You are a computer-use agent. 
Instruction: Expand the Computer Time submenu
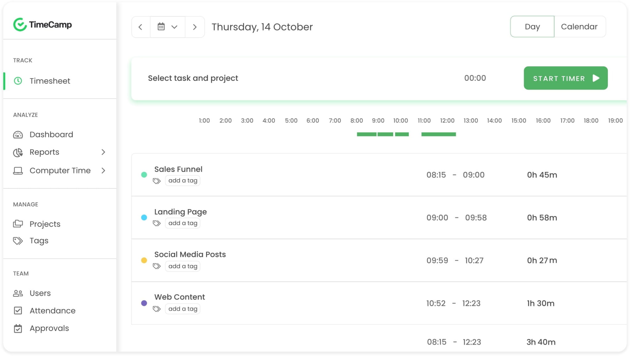[103, 170]
